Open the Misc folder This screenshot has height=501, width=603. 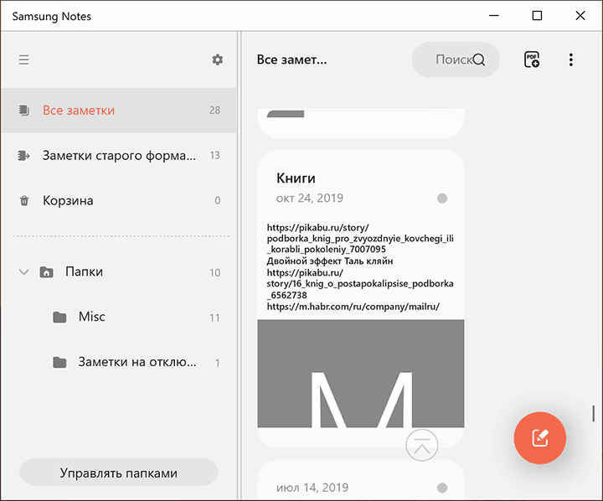[x=119, y=317]
